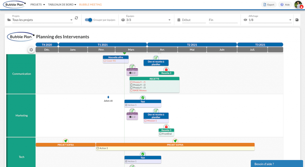Check the Mission 1 checkbox
Viewport: 305px width, 167px height.
point(145,121)
